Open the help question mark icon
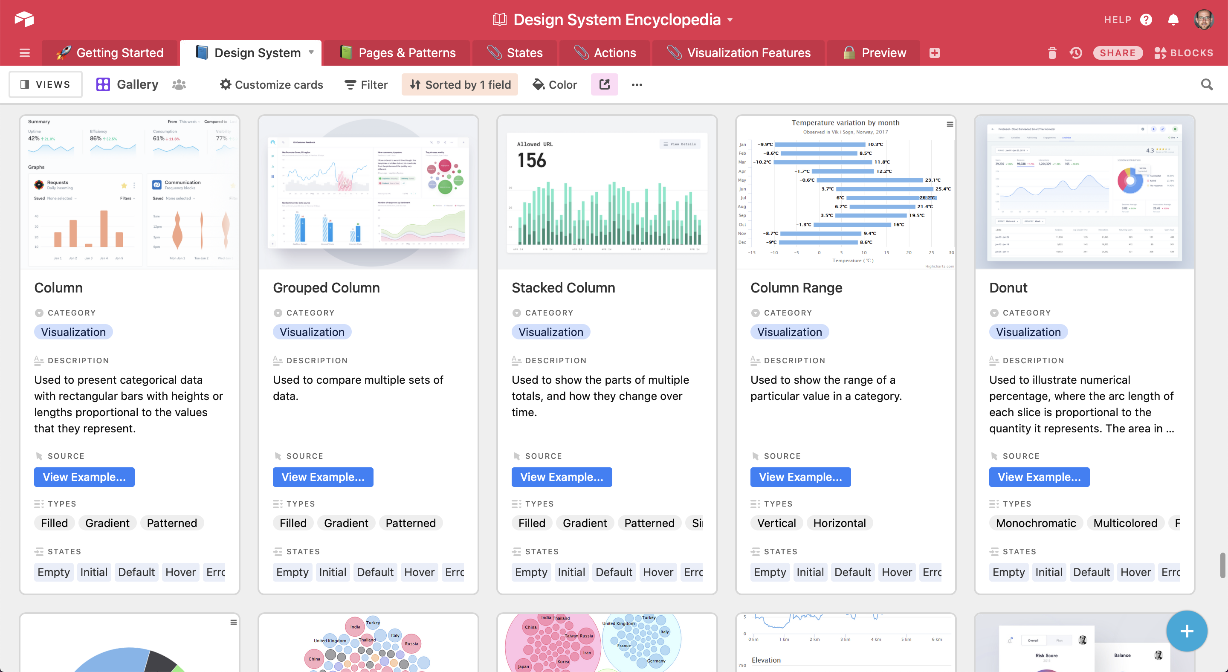The height and width of the screenshot is (672, 1228). click(x=1146, y=20)
